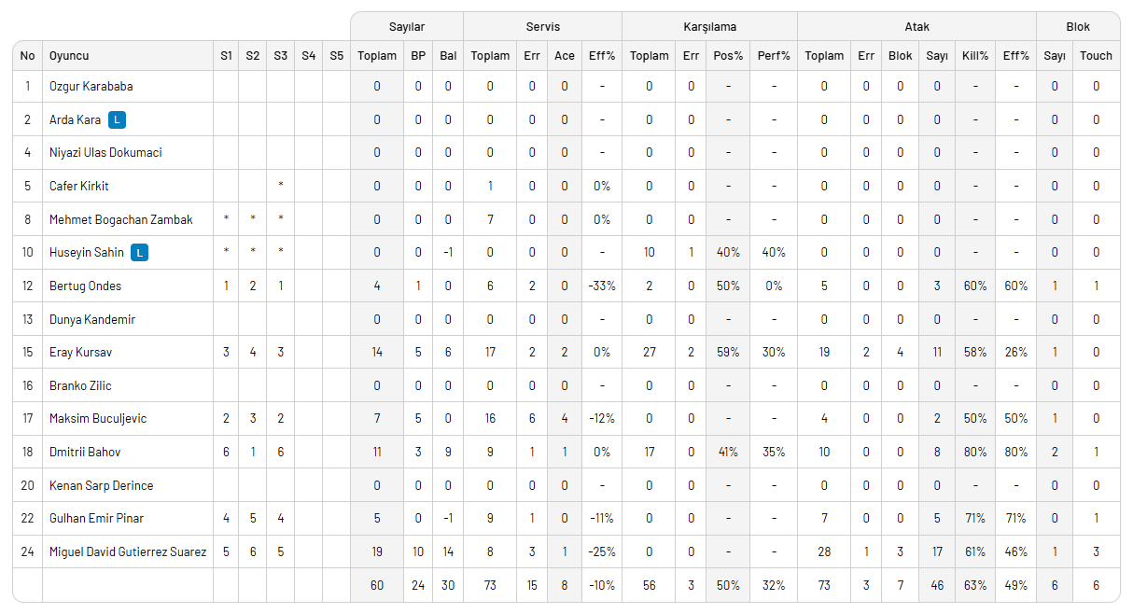The height and width of the screenshot is (614, 1133).
Task: Click the libero badge beside Huseyin Sahin
Action: coord(139,253)
